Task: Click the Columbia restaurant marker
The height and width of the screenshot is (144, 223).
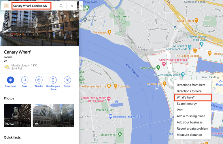Action: point(116,86)
